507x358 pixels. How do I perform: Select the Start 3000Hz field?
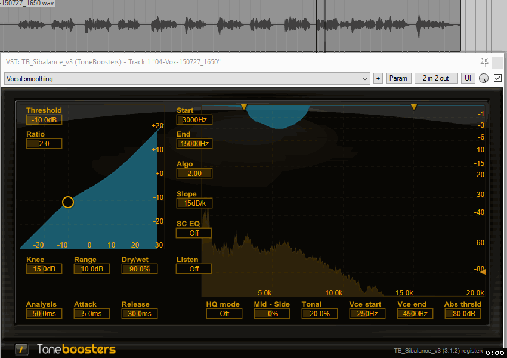194,120
